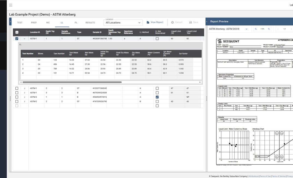Screen dimensions: 293x178
Task: Uncheck the ASTM-1 depth 1 row checkbox
Action: 17,39
